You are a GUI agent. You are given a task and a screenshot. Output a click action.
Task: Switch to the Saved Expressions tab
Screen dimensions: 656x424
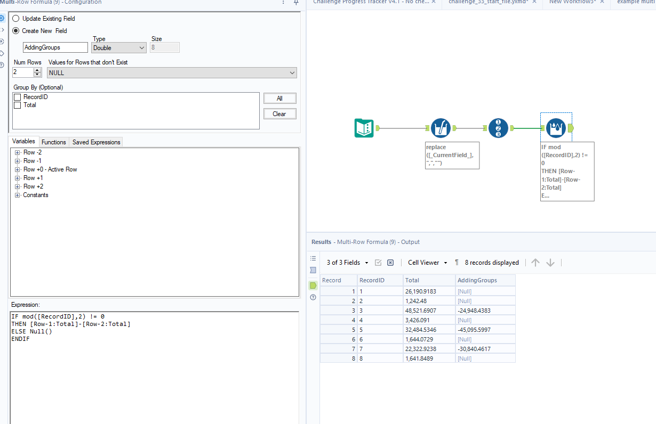[95, 142]
